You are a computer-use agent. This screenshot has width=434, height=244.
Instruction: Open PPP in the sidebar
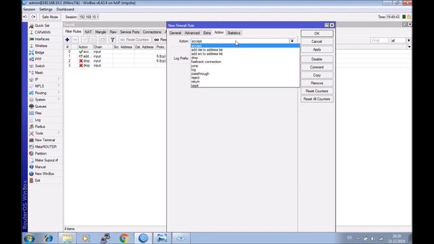pos(38,59)
